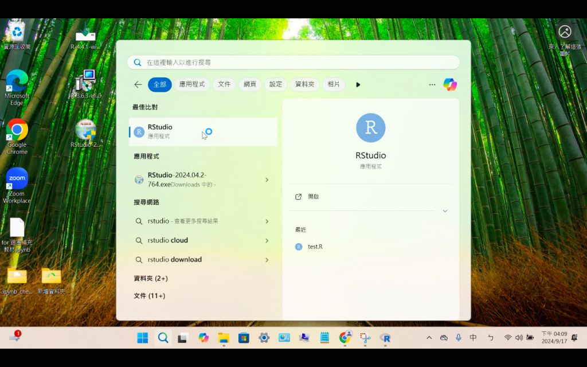
Task: Select the 文件 filter tab
Action: pyautogui.click(x=224, y=85)
